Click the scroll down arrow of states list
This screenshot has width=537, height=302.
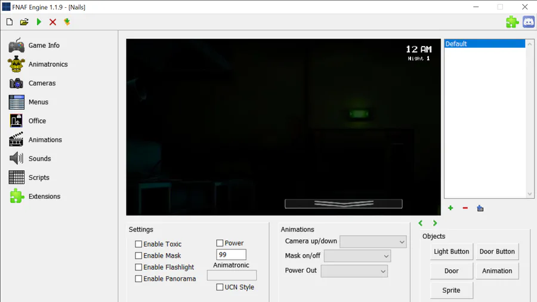(x=530, y=194)
